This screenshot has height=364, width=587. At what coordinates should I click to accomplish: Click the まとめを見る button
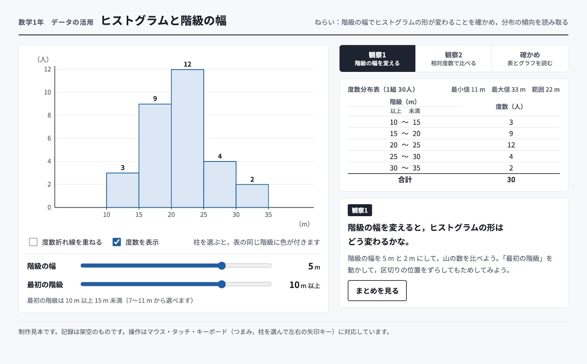click(377, 291)
